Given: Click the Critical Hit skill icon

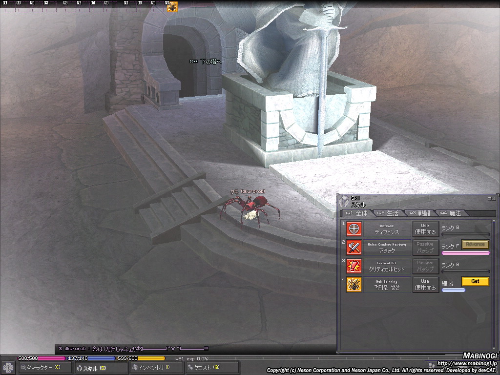Looking at the screenshot, I should pos(354,266).
